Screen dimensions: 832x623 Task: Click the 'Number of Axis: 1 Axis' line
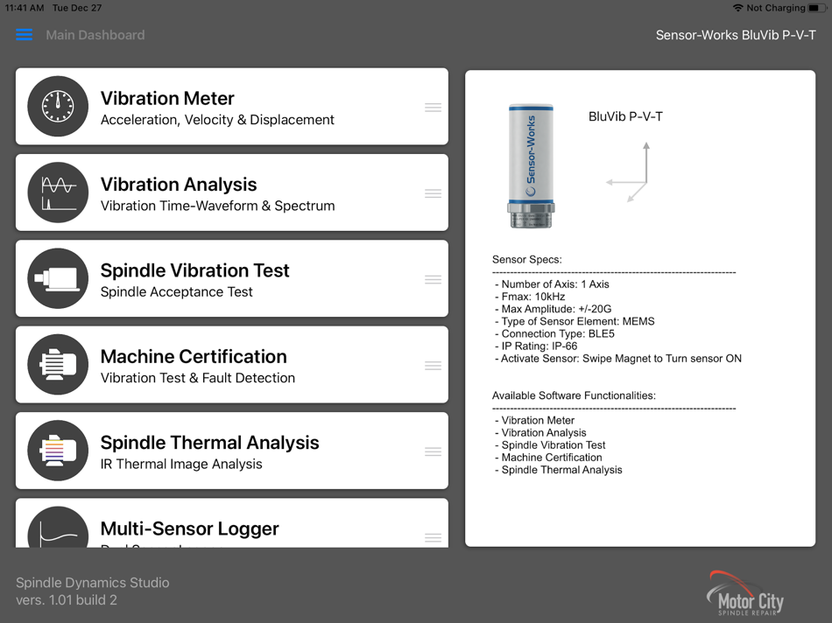[x=552, y=284]
